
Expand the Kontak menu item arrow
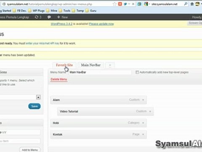click(143, 134)
